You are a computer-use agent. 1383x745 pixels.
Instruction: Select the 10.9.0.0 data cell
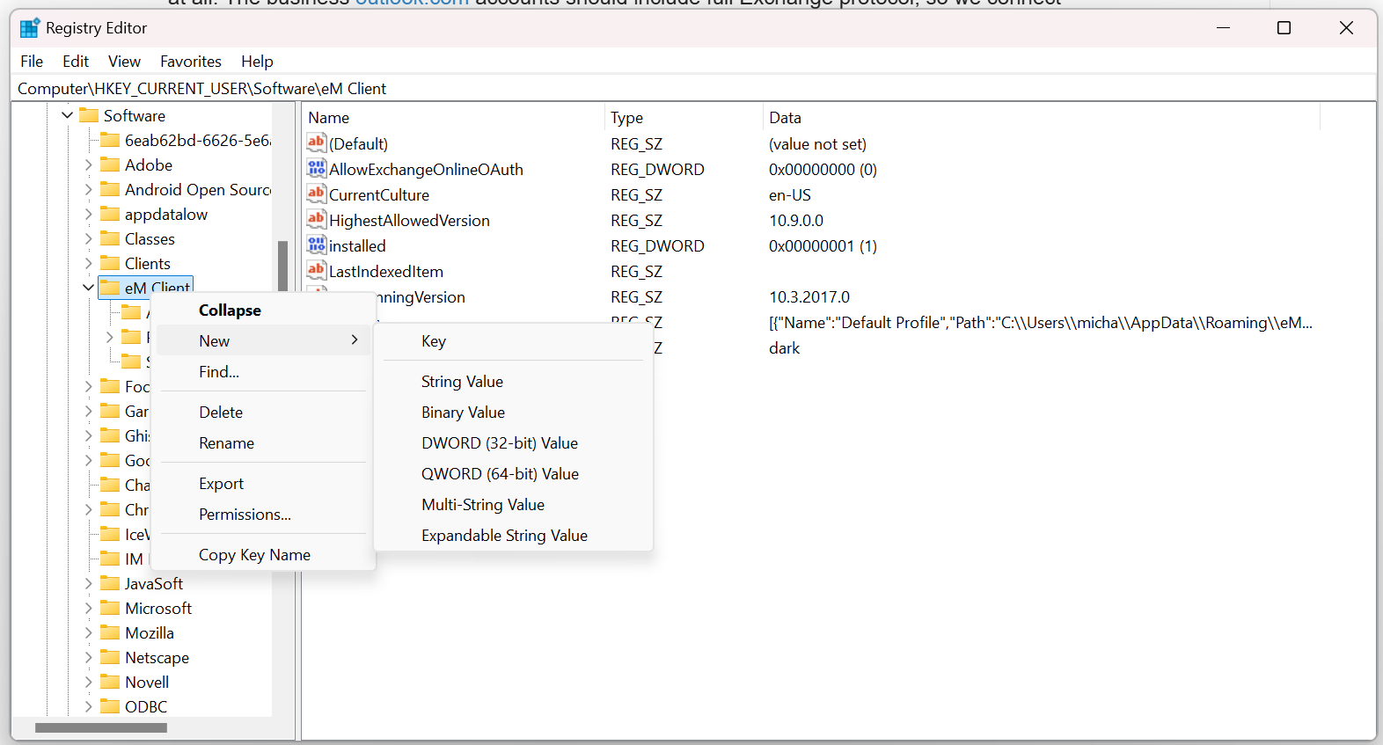[x=796, y=221]
